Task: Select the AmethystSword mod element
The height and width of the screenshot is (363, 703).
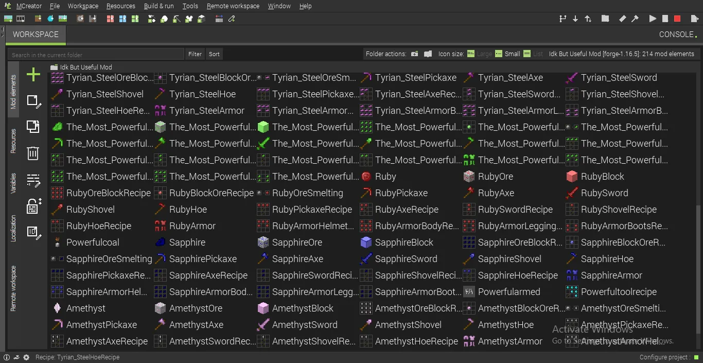Action: 297,325
